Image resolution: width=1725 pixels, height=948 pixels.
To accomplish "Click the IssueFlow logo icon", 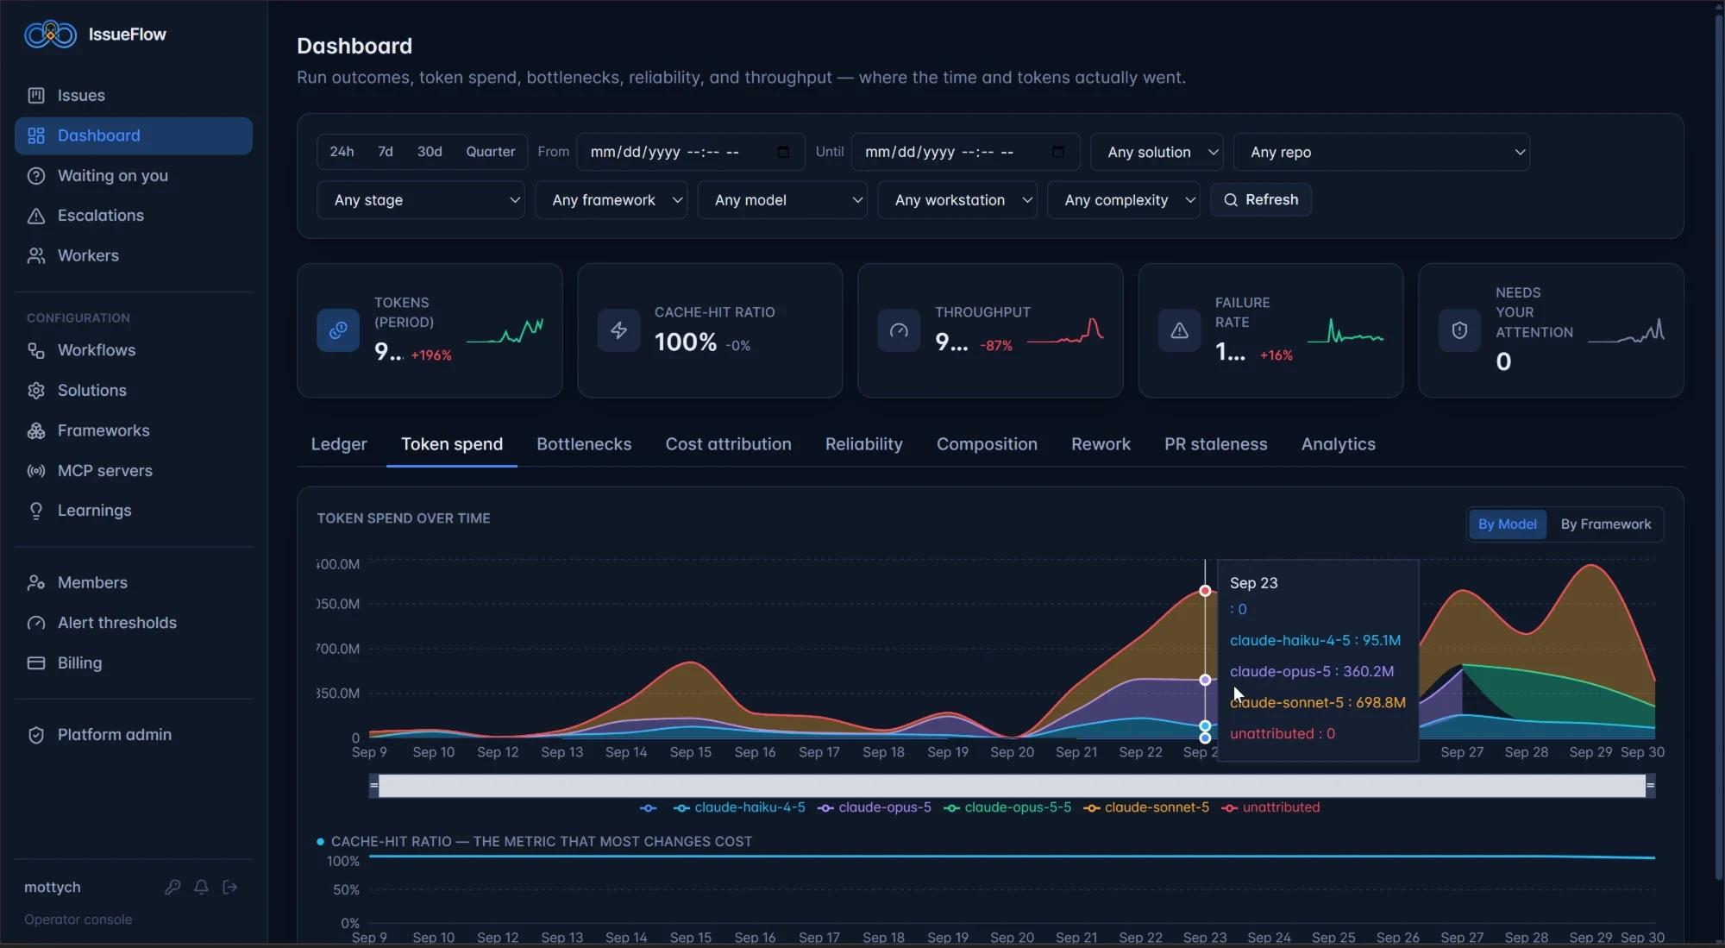I will click(x=51, y=35).
